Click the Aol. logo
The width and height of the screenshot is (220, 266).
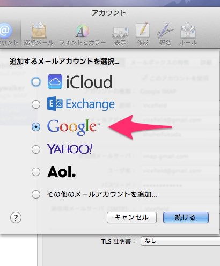click(x=61, y=172)
